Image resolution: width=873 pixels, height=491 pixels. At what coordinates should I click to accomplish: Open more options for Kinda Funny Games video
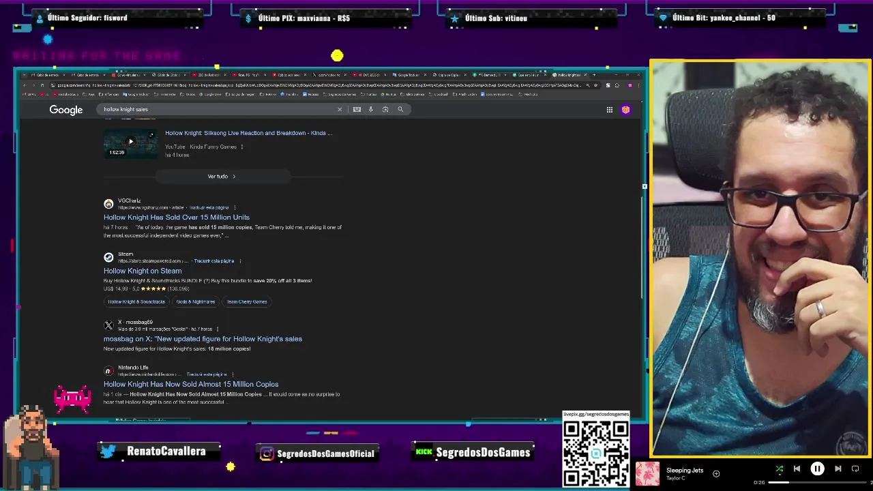point(241,147)
